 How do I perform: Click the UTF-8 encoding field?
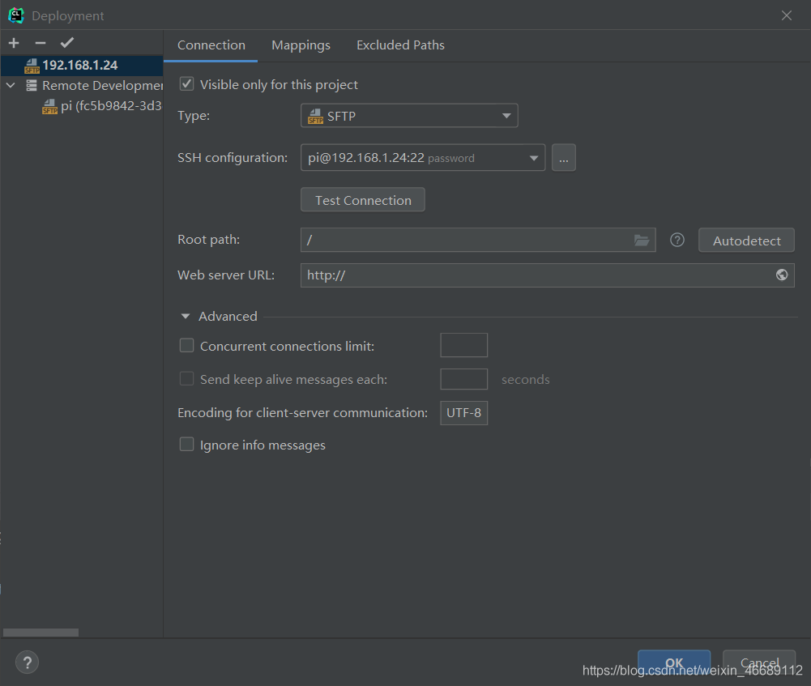click(464, 412)
